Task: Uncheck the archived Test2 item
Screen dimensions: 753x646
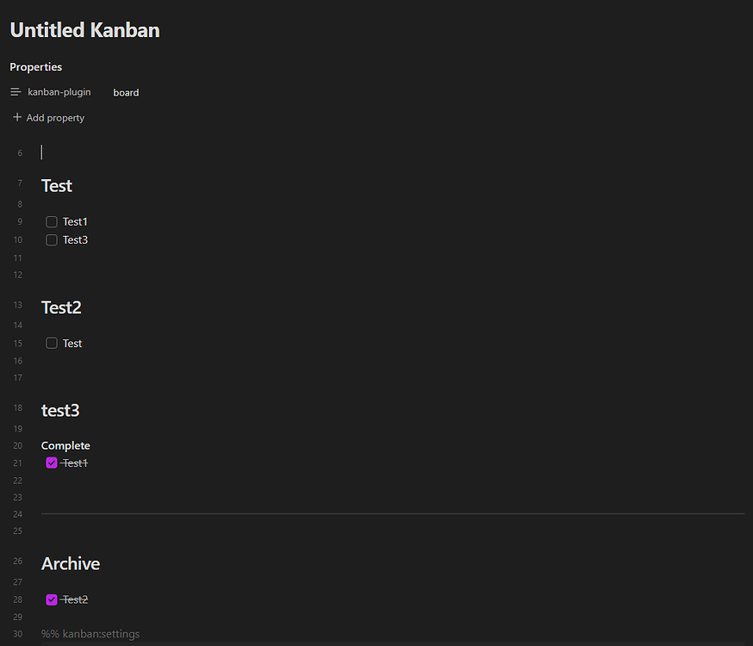Action: point(51,599)
